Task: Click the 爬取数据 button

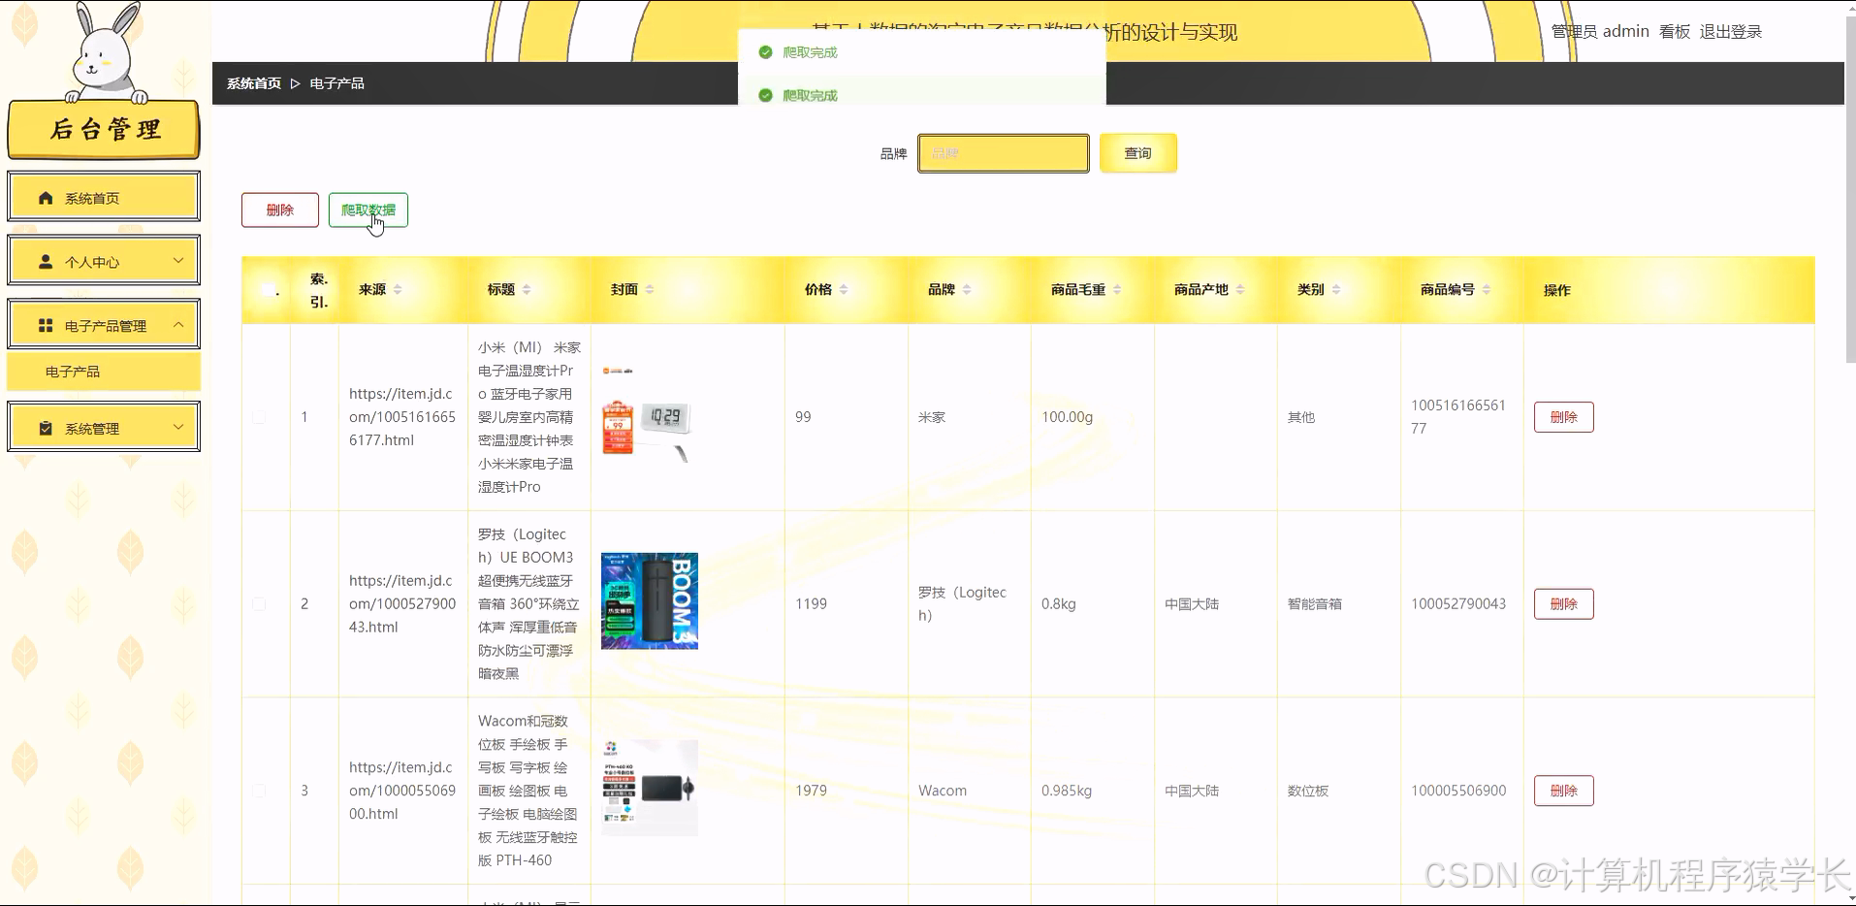Action: click(x=368, y=210)
